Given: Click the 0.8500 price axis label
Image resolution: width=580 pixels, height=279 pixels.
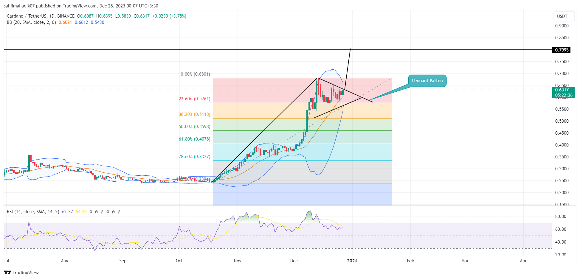Looking at the screenshot, I should tap(562, 38).
